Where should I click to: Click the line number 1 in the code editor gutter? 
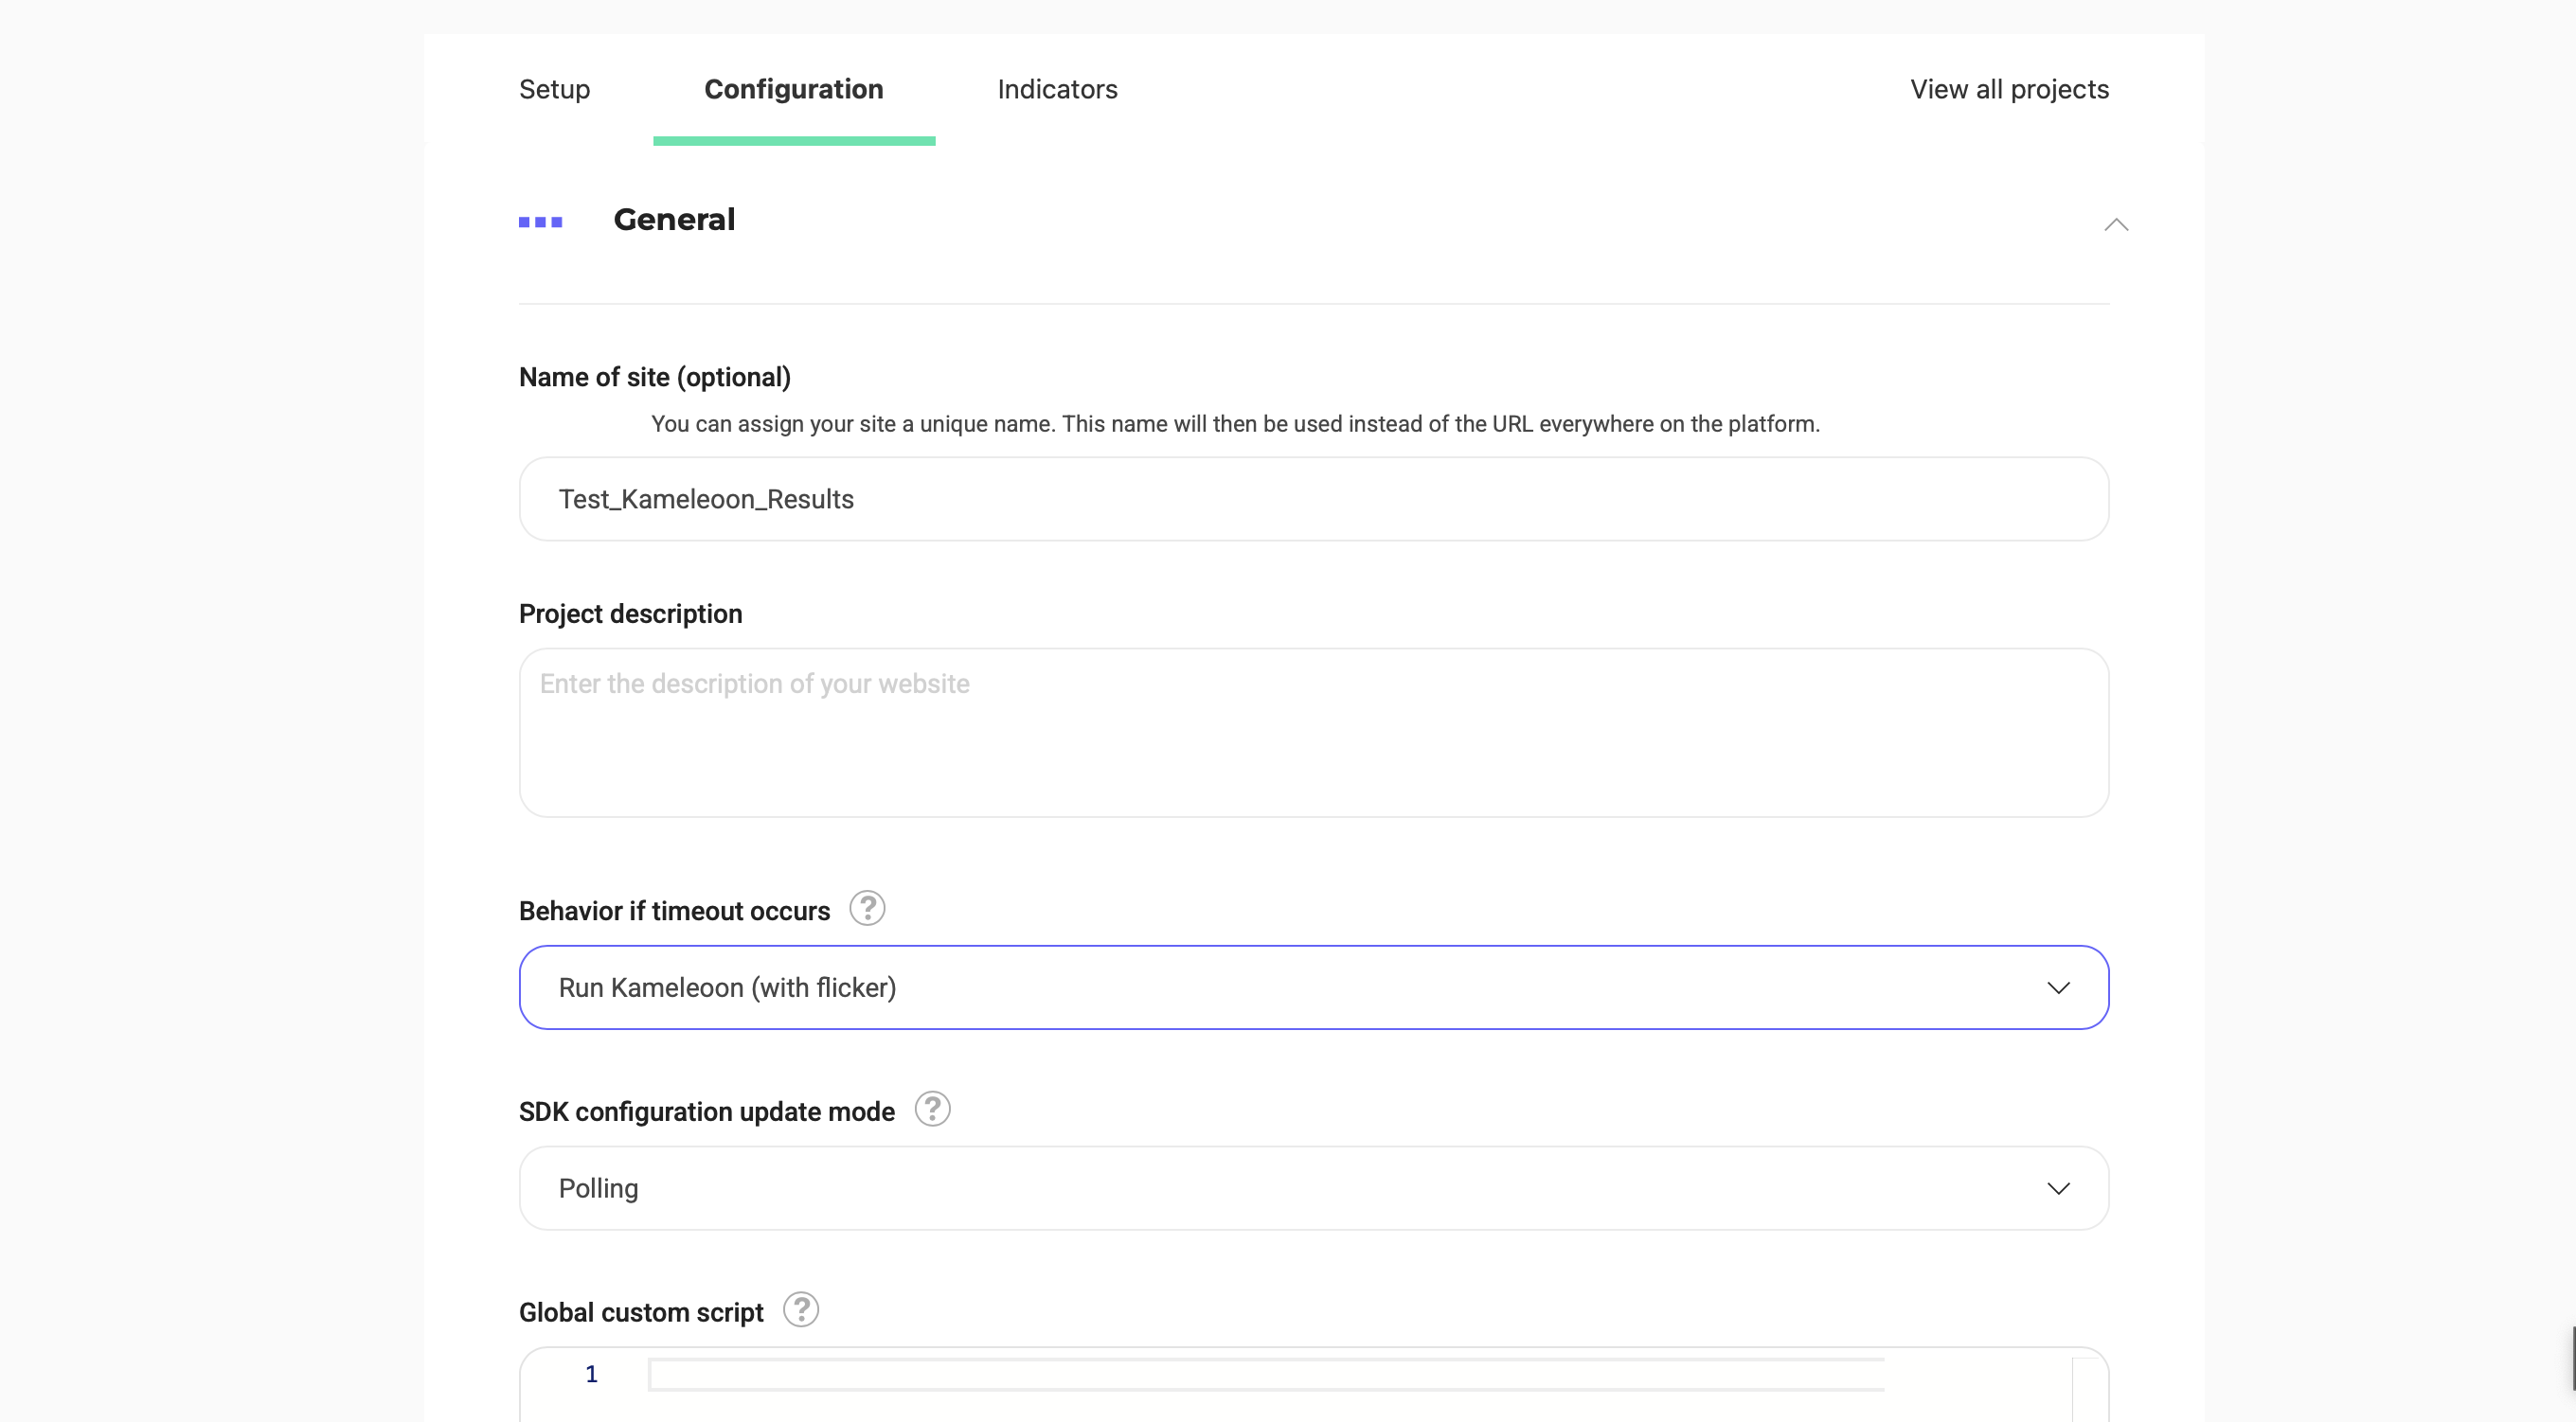click(x=591, y=1374)
